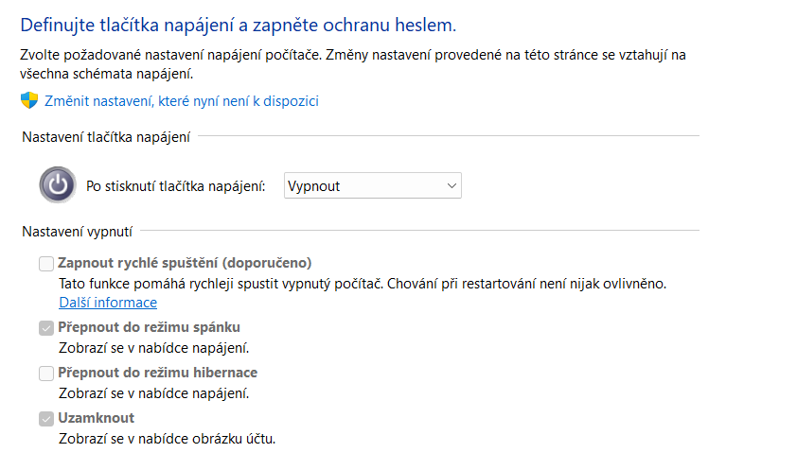Uncheck the Přepnout do režimu spánku checkbox
The width and height of the screenshot is (797, 470).
pyautogui.click(x=46, y=327)
